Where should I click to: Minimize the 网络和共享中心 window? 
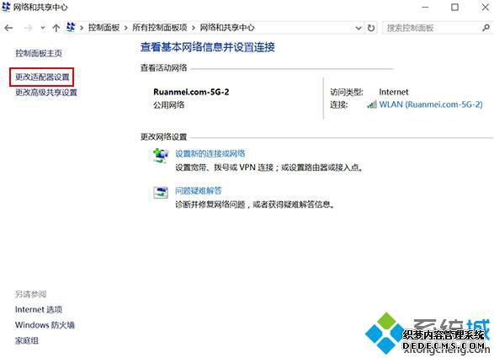pos(425,7)
